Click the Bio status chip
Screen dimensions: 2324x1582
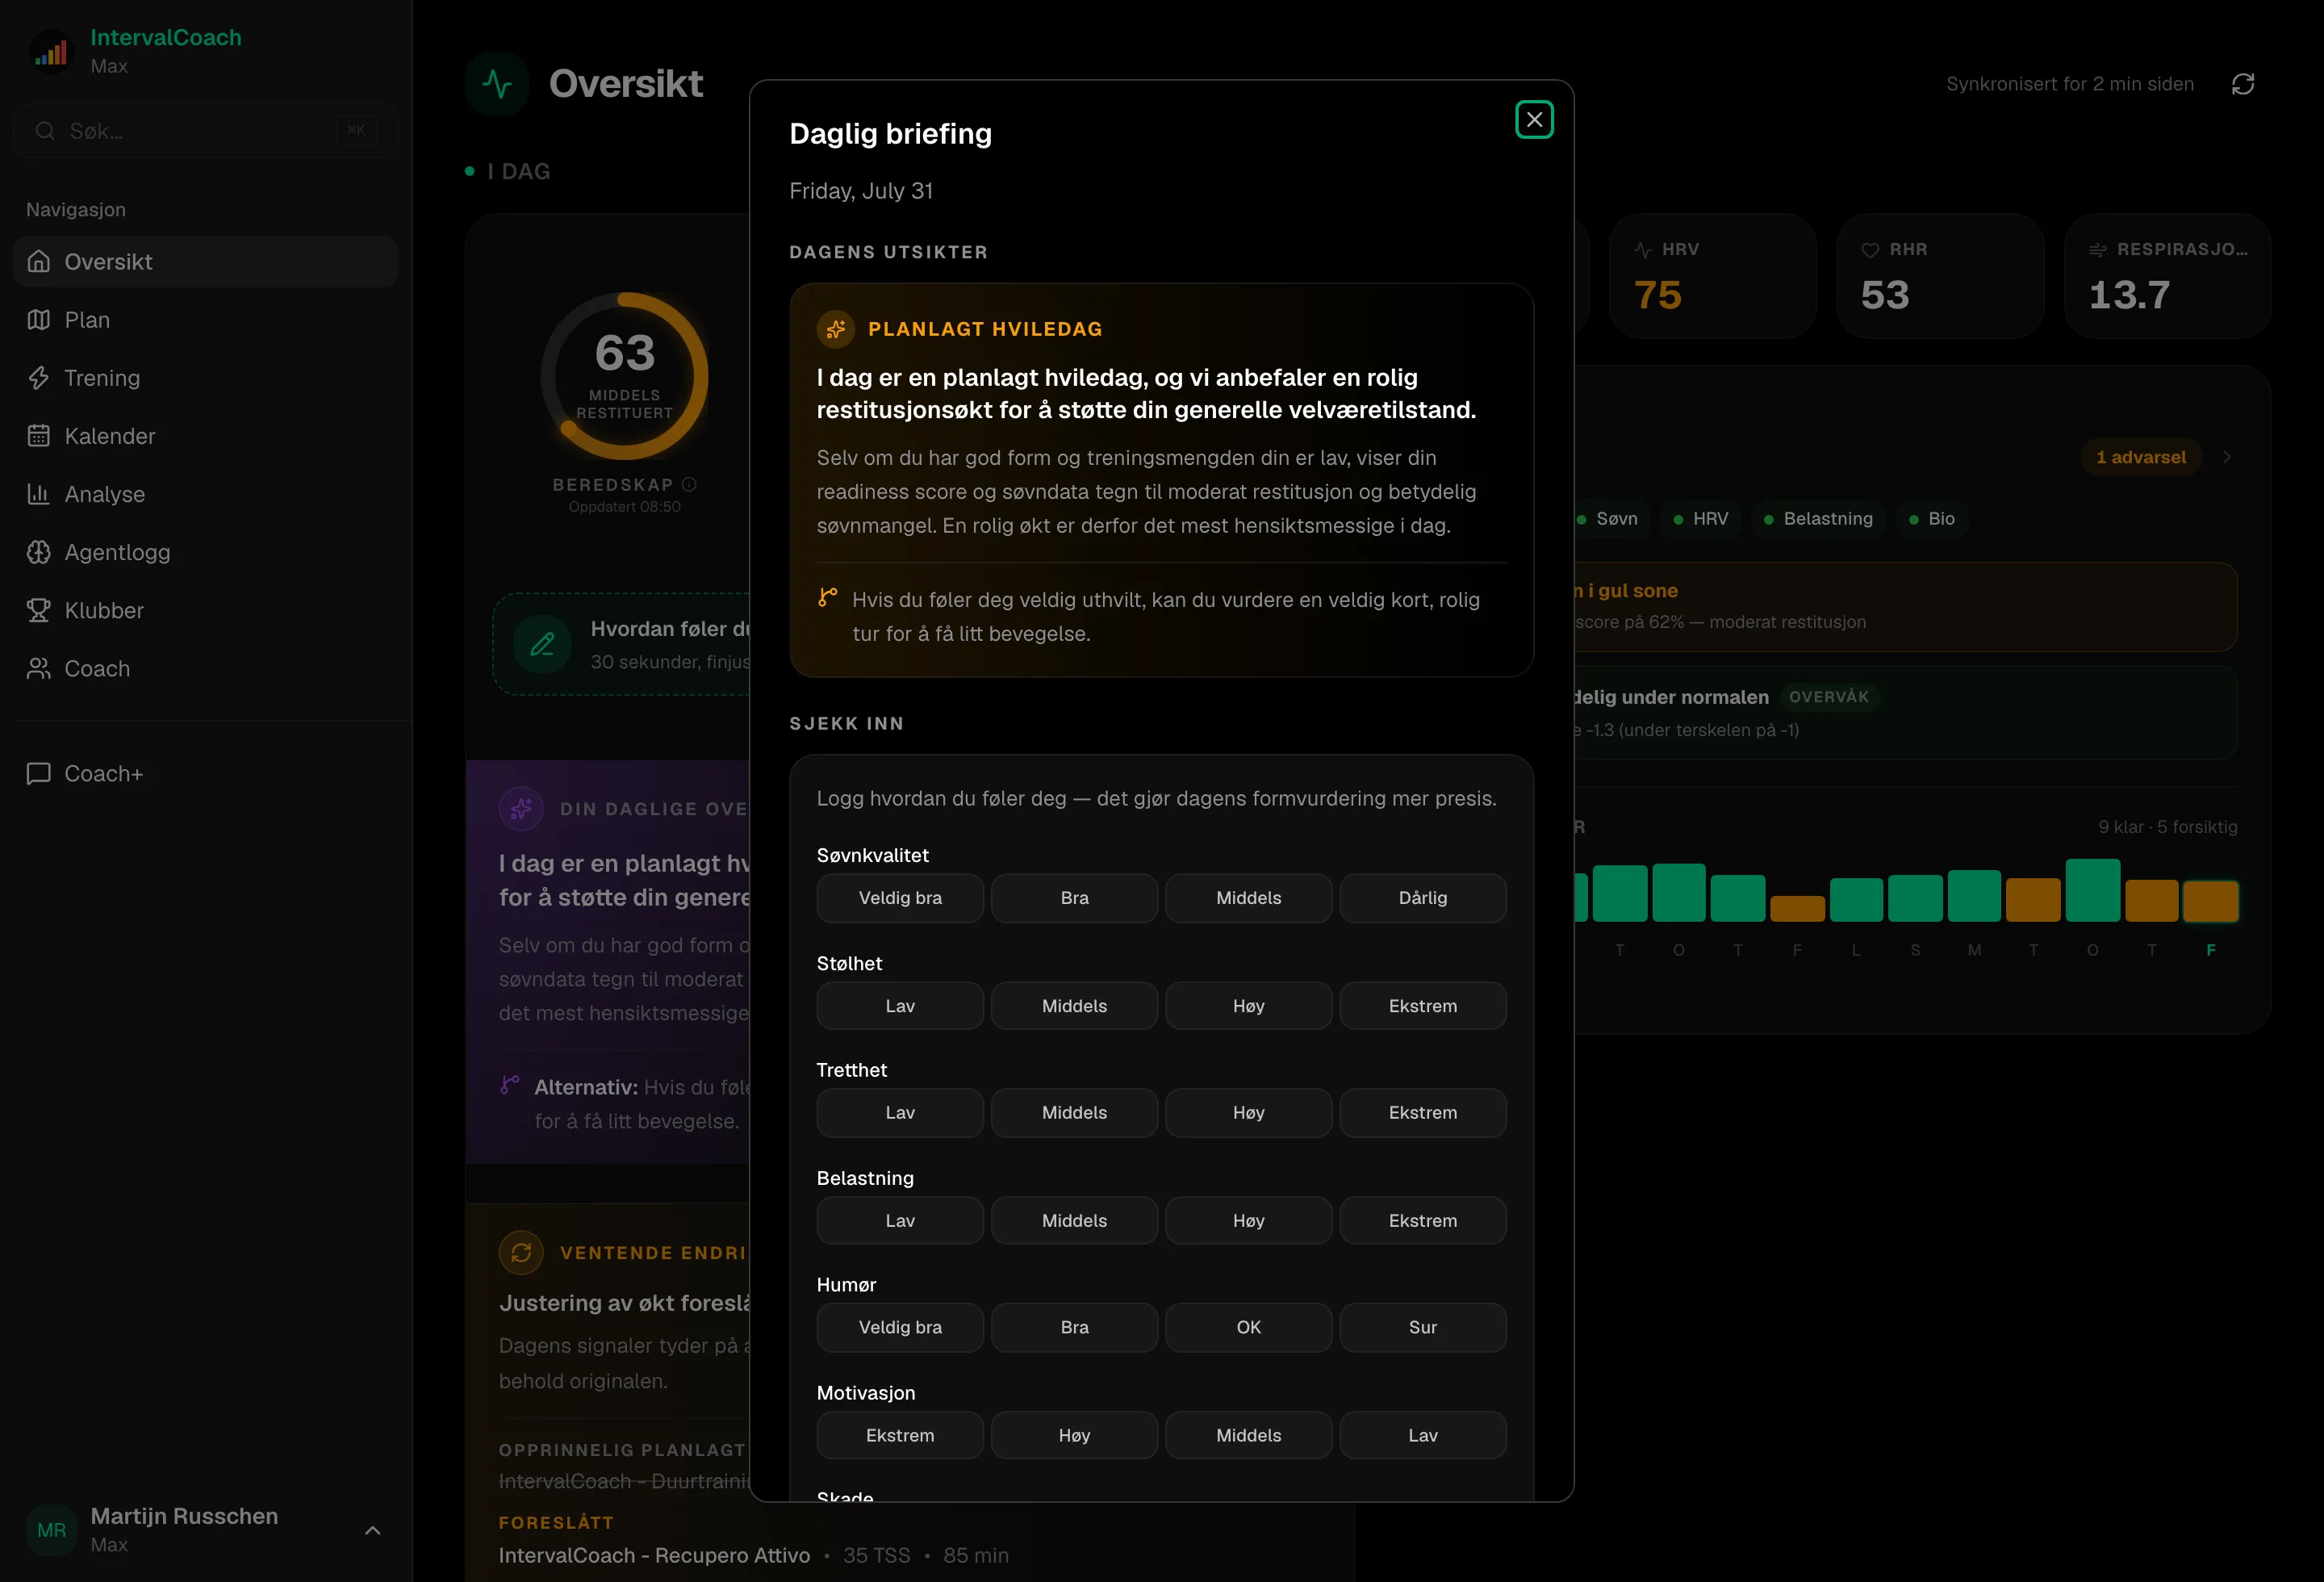(x=1931, y=519)
